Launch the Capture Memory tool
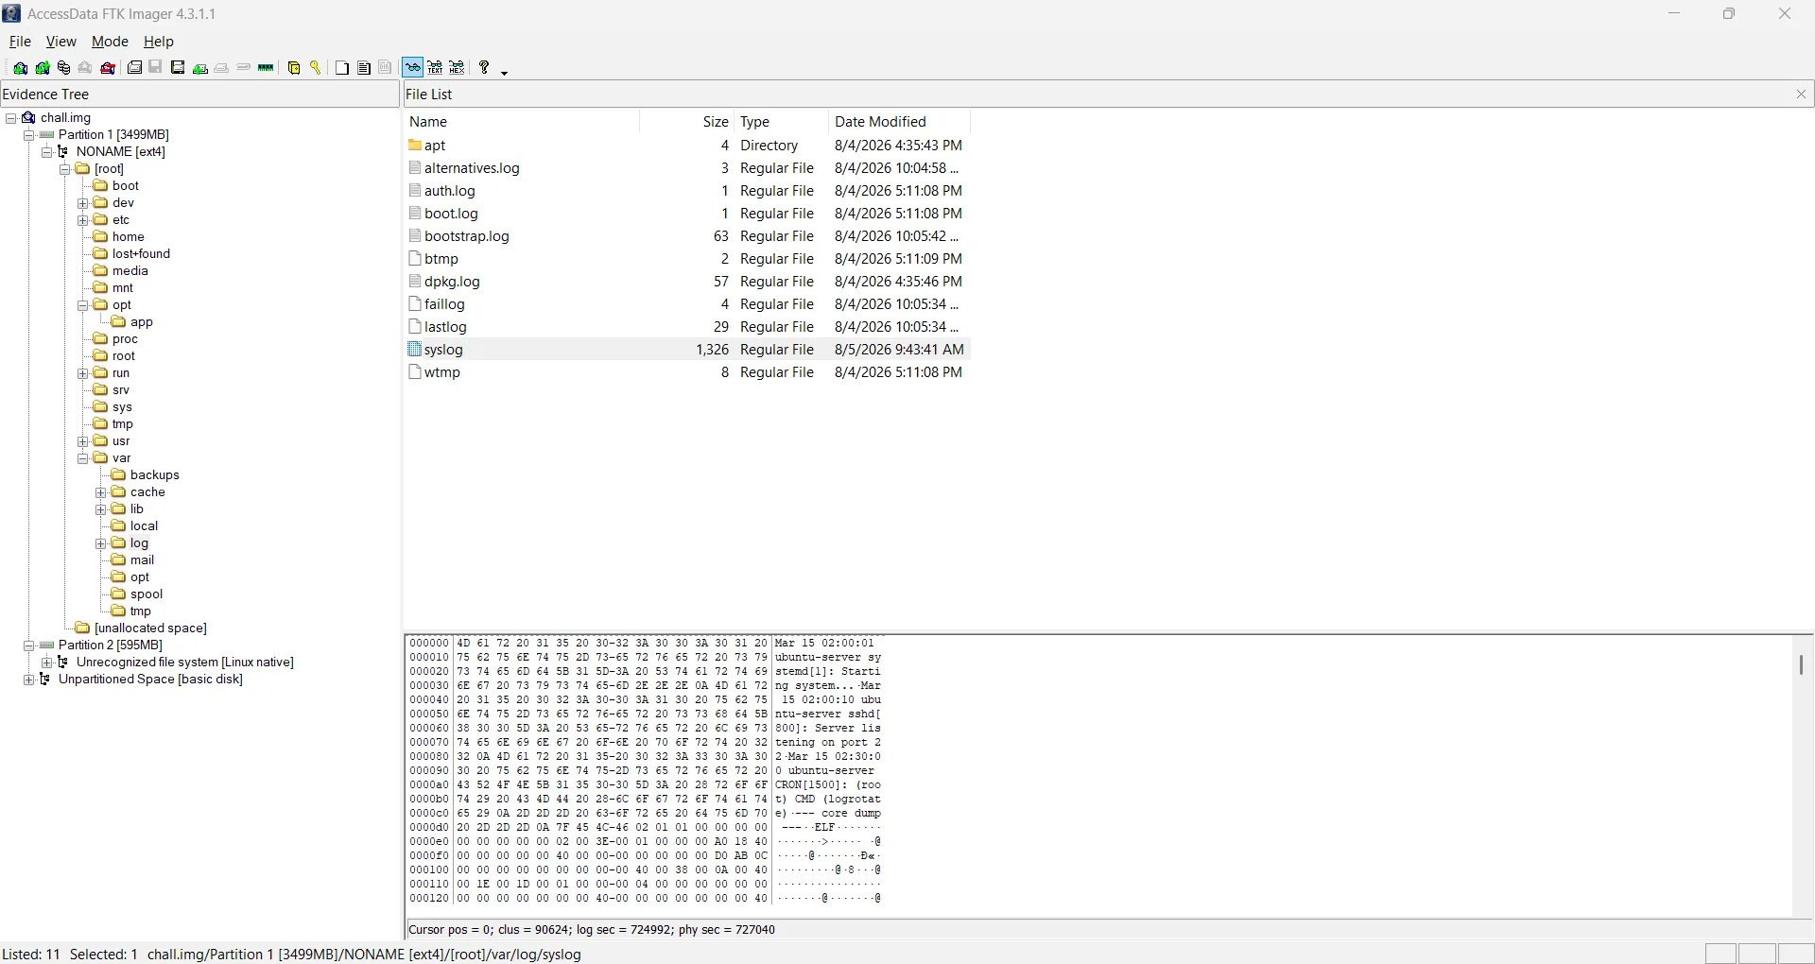 coord(267,68)
